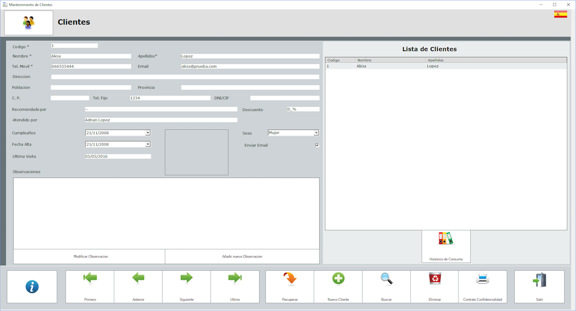Image resolution: width=576 pixels, height=311 pixels.
Task: Expand the Sexo dropdown showing Mujer
Action: pyautogui.click(x=316, y=133)
